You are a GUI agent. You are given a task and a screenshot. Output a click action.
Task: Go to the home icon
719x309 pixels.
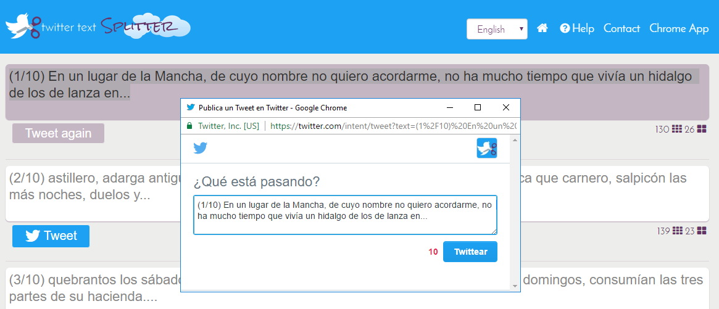542,28
